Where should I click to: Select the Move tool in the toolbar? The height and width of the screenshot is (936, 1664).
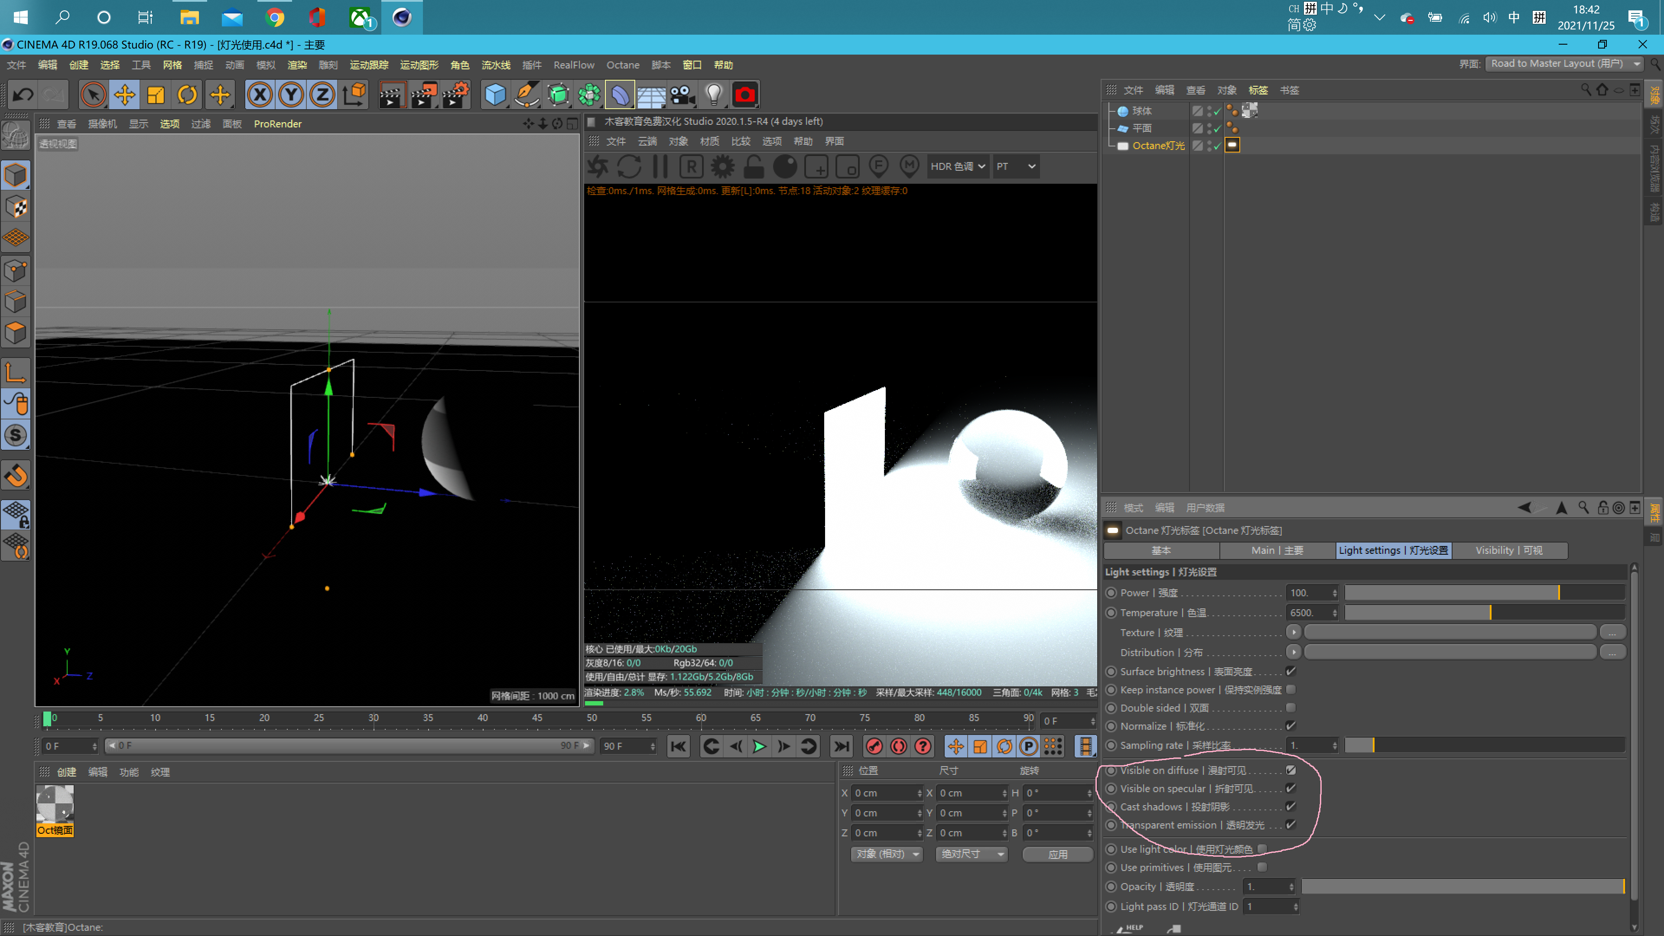click(125, 94)
